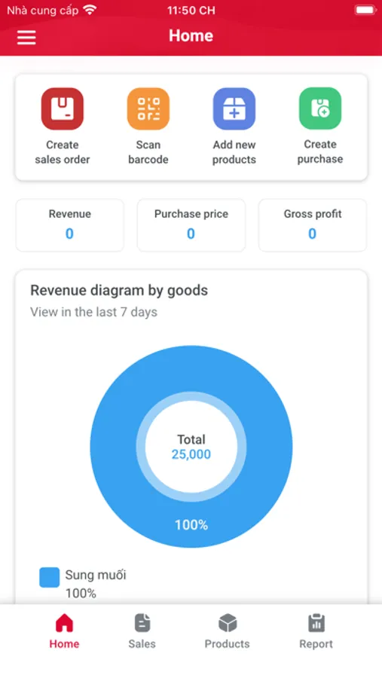Tap the Create purchase icon

point(320,108)
